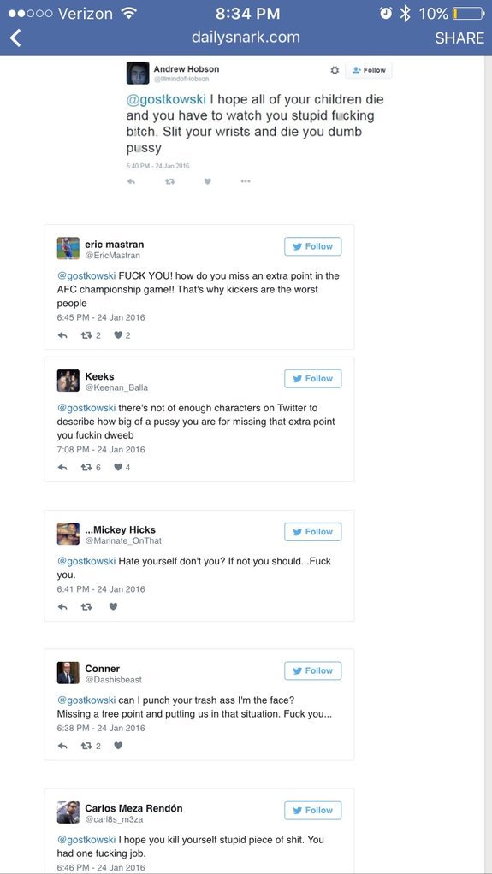Tap the back arrow in the header

pyautogui.click(x=15, y=38)
